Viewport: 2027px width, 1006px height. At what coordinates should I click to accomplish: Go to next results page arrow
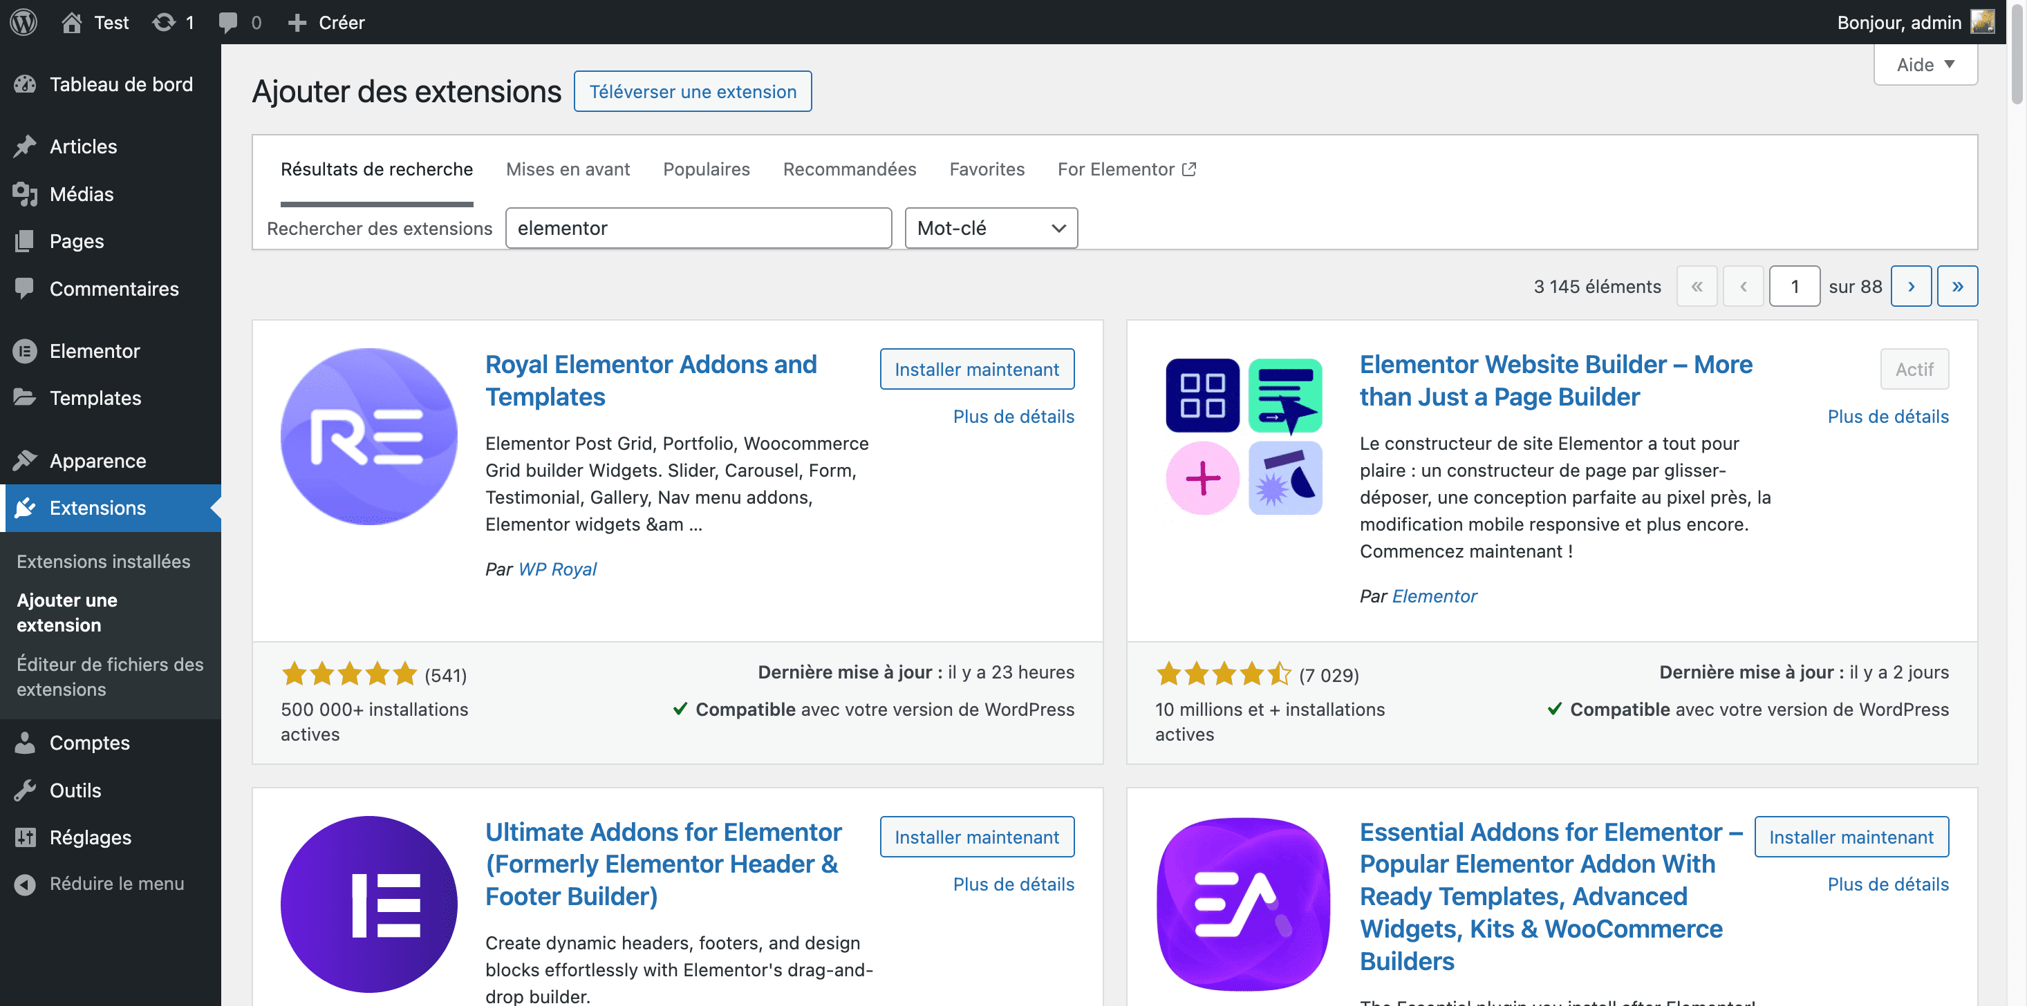click(1911, 286)
